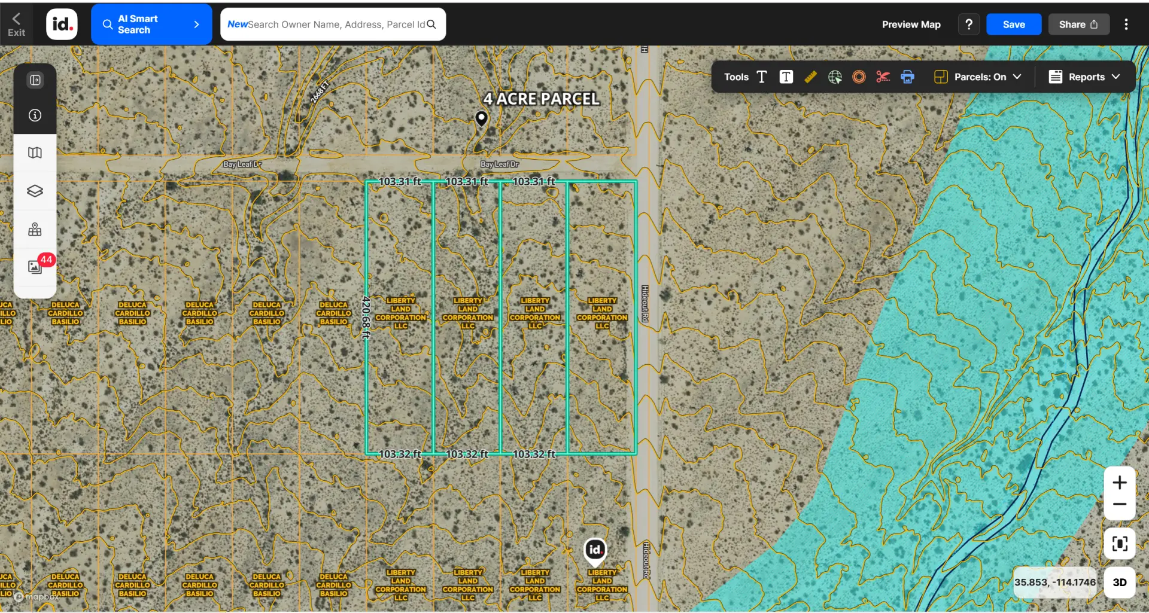Select the boxed text label tool

click(x=786, y=77)
